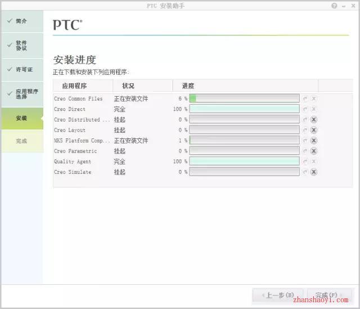
Task: Click the 上一步(B) back button
Action: 278,295
